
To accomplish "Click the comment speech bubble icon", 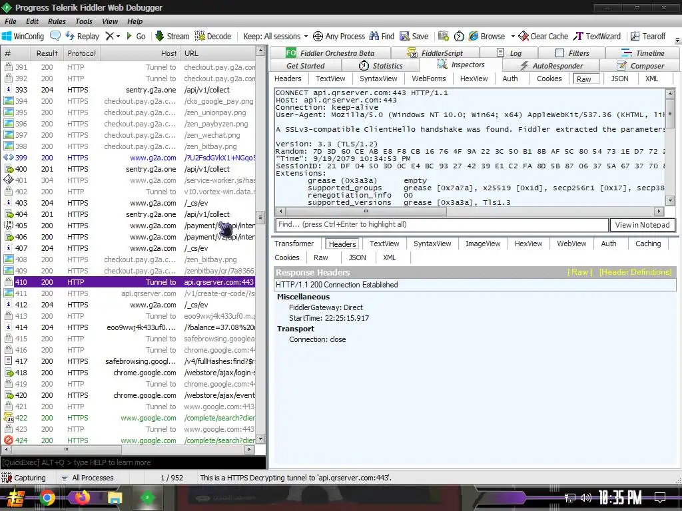I will click(x=55, y=36).
